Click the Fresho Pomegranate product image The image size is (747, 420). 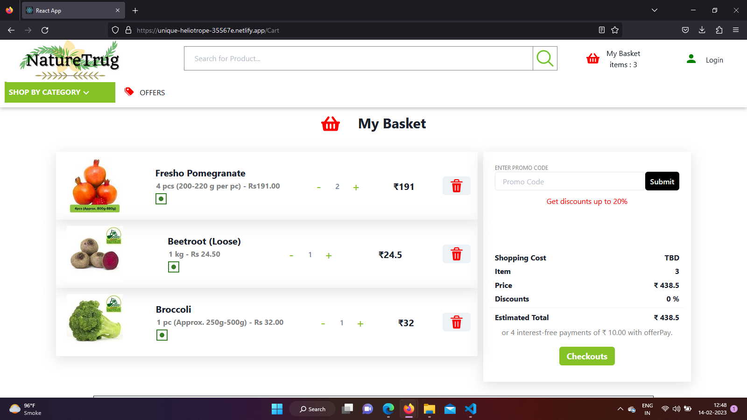pos(95,186)
